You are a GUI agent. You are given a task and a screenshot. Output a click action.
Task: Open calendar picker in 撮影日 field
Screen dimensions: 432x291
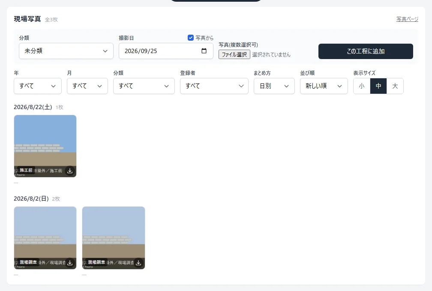pos(204,51)
